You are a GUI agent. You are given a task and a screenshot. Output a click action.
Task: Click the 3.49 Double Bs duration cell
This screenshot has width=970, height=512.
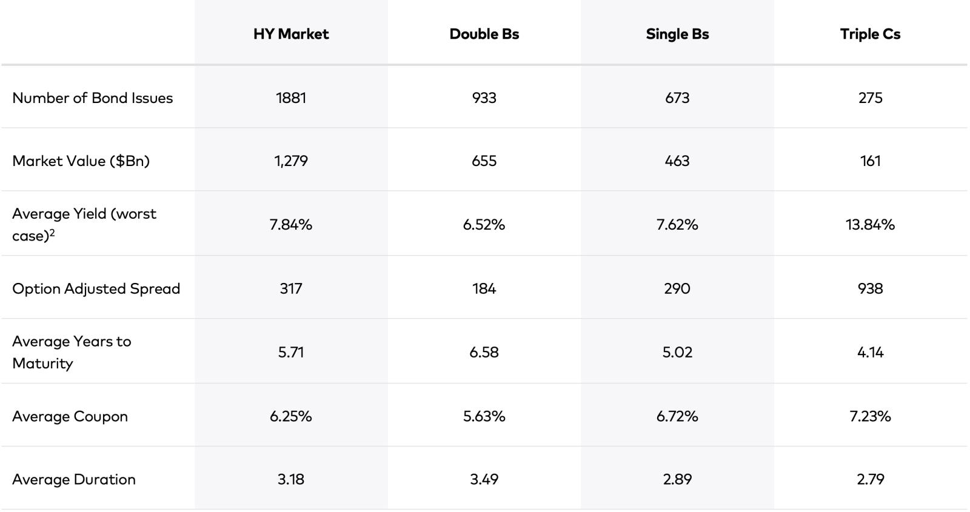484,479
